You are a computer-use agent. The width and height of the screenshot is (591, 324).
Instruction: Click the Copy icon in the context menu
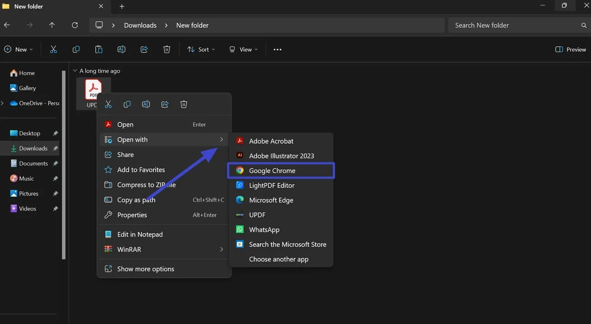click(x=127, y=104)
